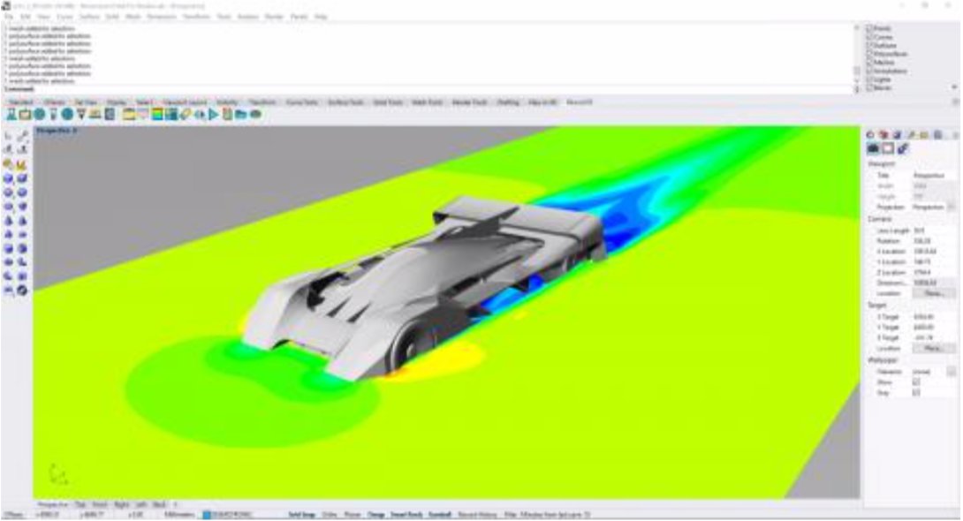
Task: Open the Render menu
Action: (x=274, y=17)
